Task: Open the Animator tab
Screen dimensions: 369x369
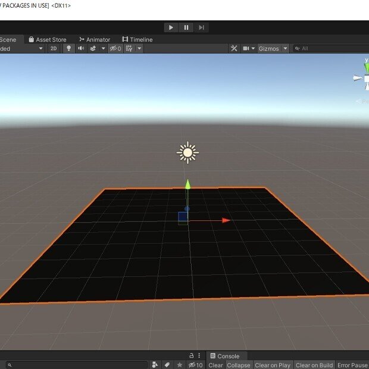Action: point(95,39)
